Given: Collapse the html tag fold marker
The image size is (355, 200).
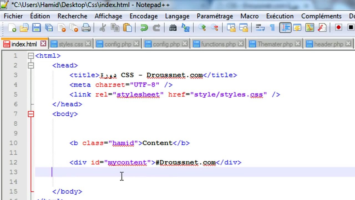Looking at the screenshot, I should (31, 56).
